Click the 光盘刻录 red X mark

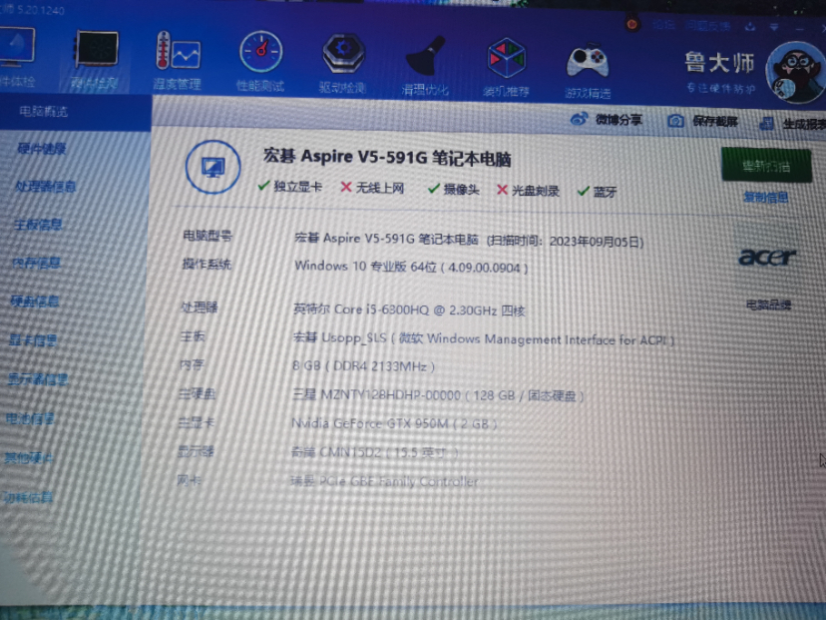[502, 190]
